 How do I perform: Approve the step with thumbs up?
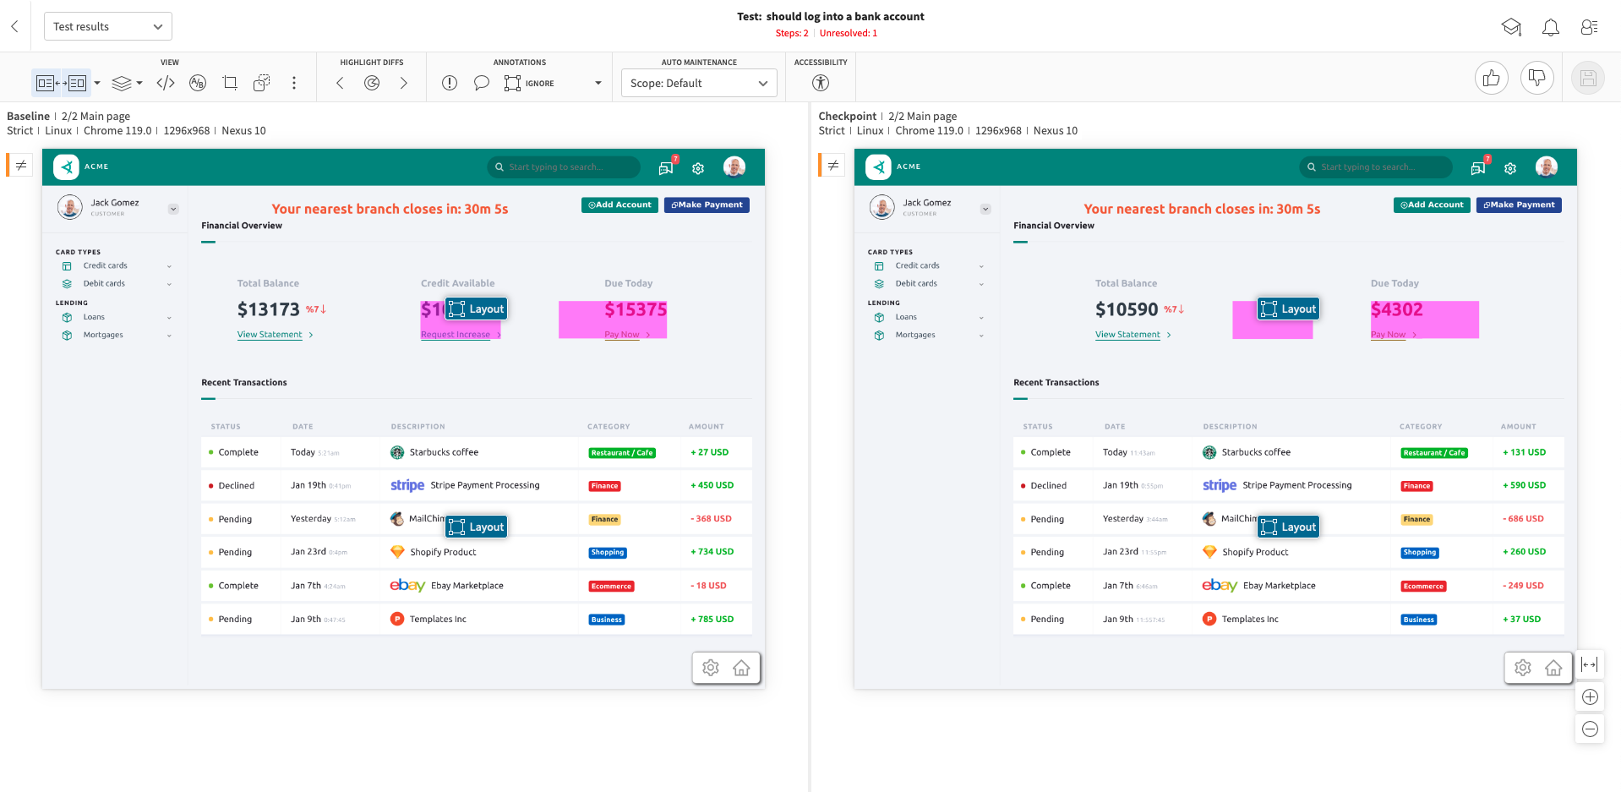click(1491, 79)
